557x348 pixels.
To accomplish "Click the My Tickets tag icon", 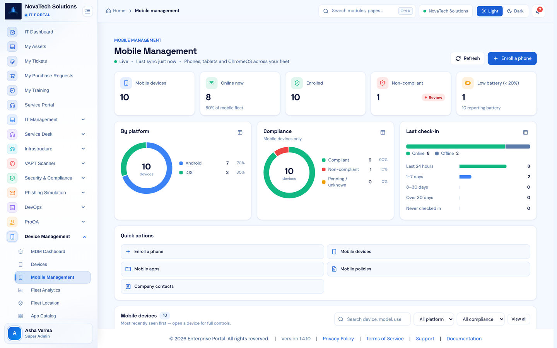I will (x=12, y=61).
